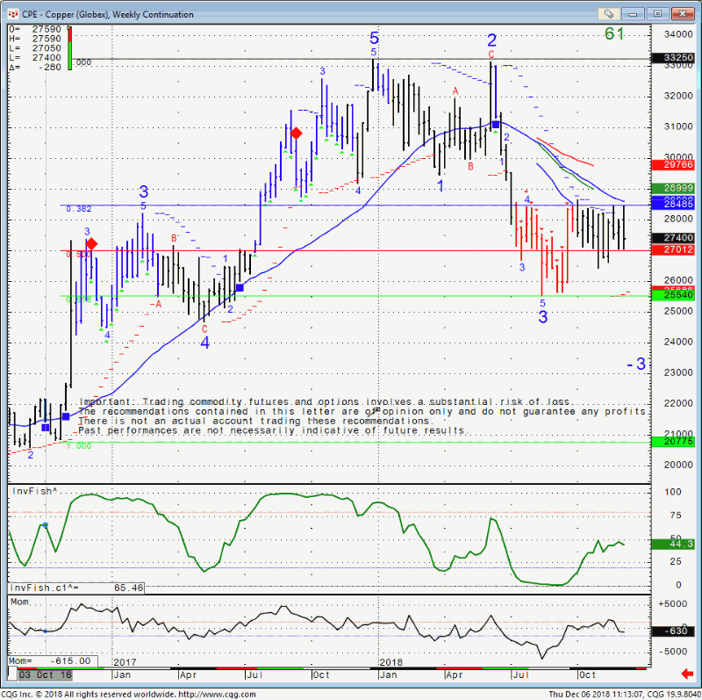Click the teal dot on InvFish line
This screenshot has height=700, width=702.
(46, 525)
